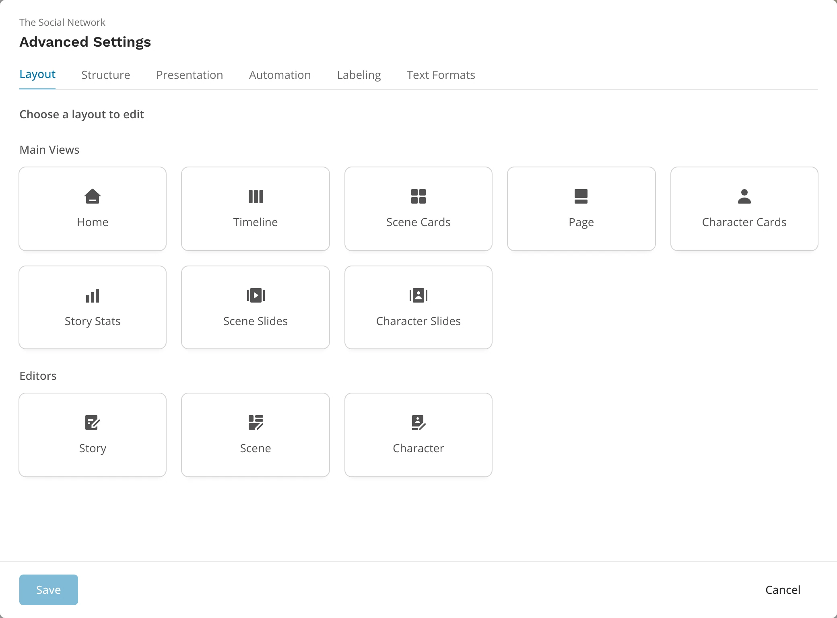Switch to the Text Formats tab
The height and width of the screenshot is (618, 837).
point(441,75)
